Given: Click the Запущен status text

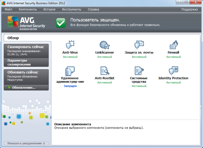Looking at the screenshot, I should point(70,86).
